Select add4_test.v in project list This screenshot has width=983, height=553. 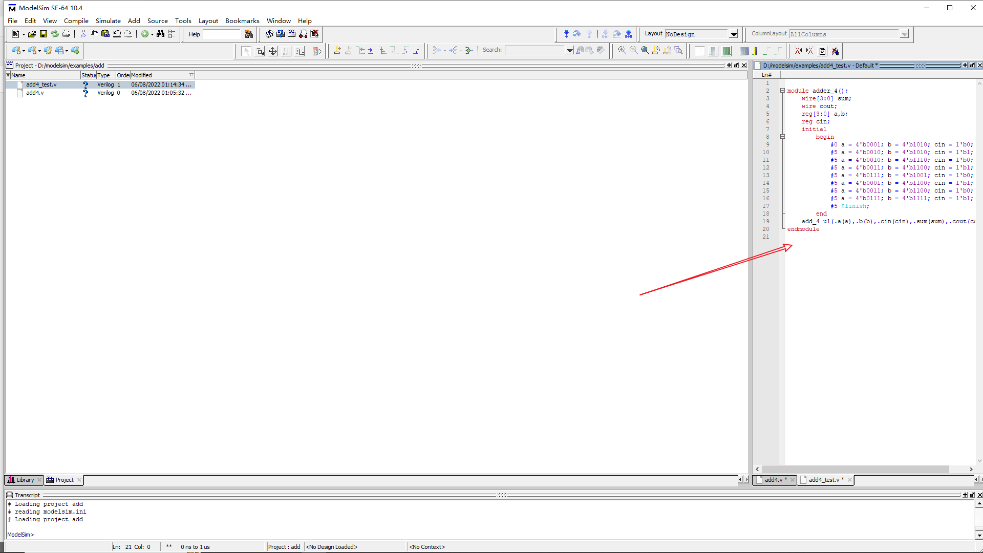point(100,84)
